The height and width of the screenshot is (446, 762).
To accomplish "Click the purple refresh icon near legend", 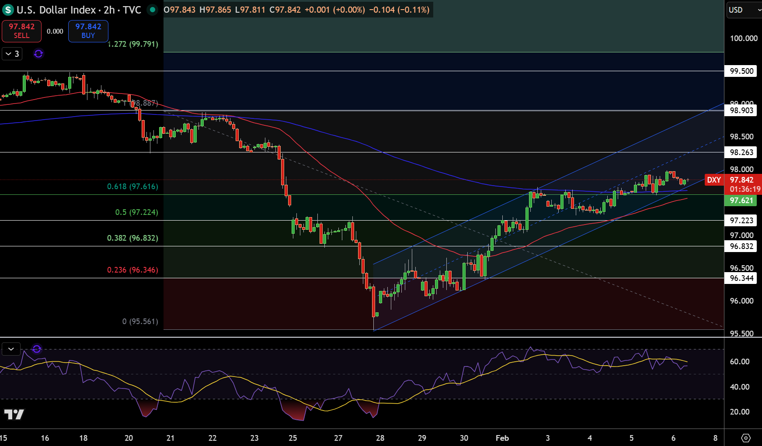I will pyautogui.click(x=38, y=54).
